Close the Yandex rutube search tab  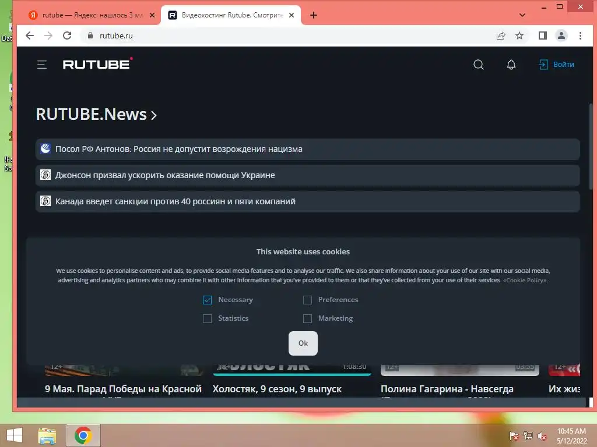coord(152,15)
